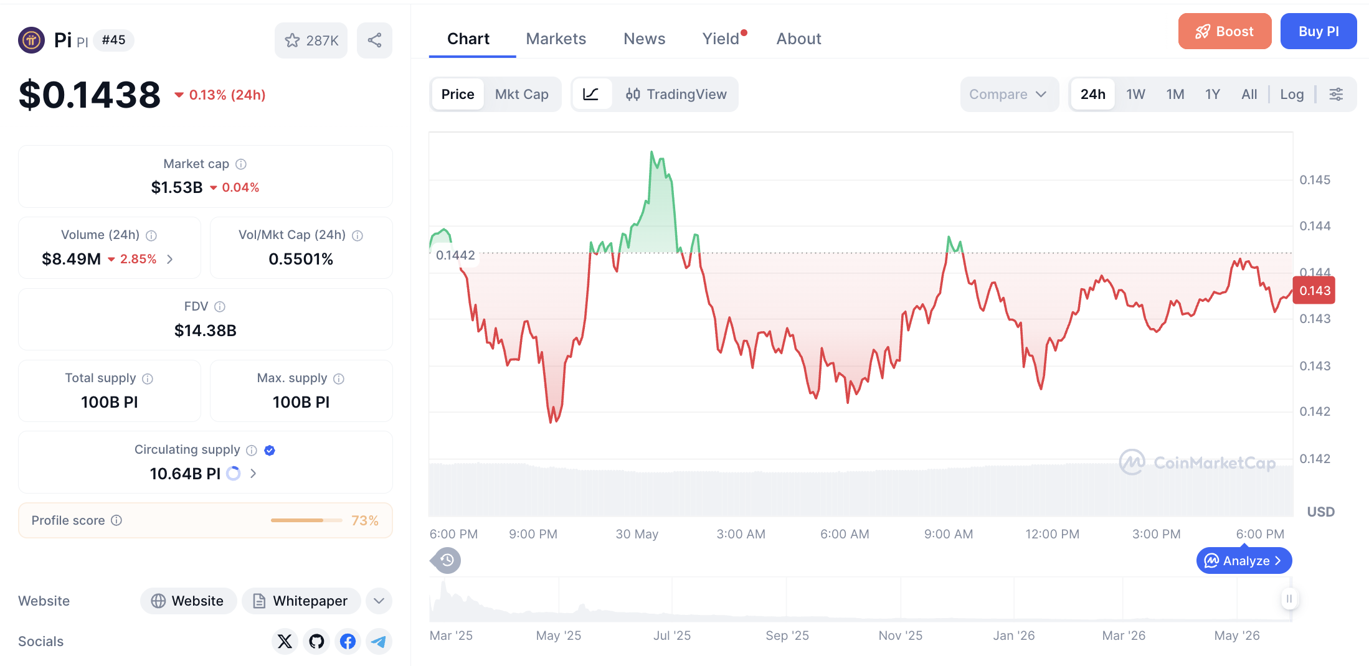Open the GitHub social link
The height and width of the screenshot is (666, 1369).
tap(316, 641)
